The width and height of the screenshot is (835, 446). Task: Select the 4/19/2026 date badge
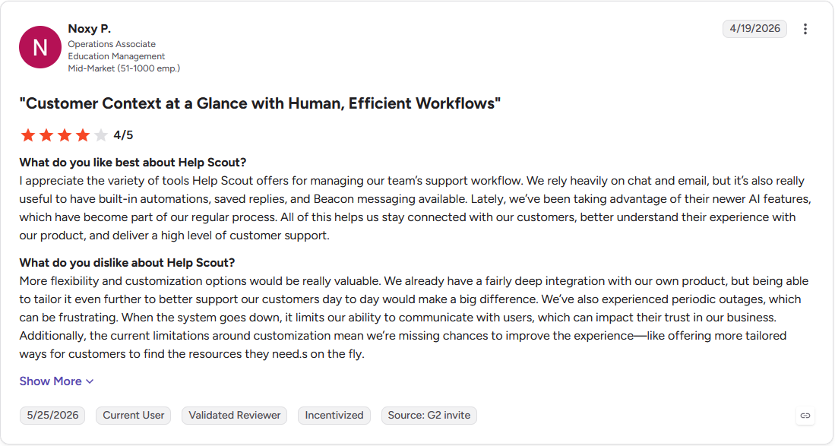coord(754,29)
